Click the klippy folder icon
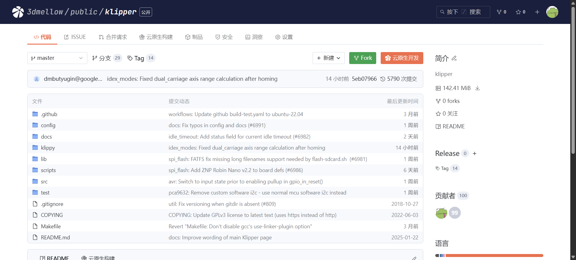The image size is (576, 260). coord(35,148)
